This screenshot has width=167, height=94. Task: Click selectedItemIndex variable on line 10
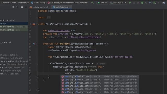[59, 31]
